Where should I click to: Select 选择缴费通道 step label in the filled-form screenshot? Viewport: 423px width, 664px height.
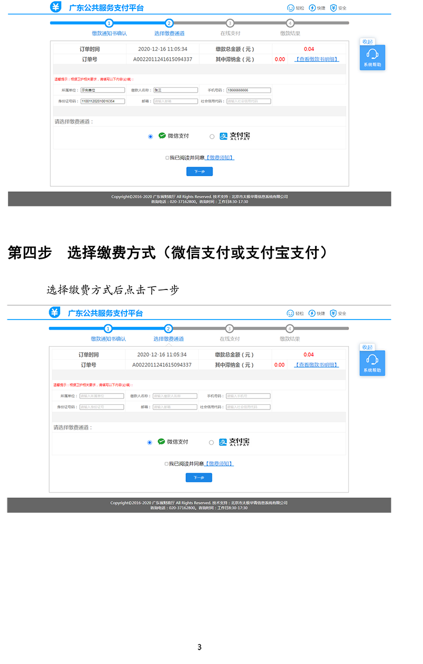[x=169, y=33]
